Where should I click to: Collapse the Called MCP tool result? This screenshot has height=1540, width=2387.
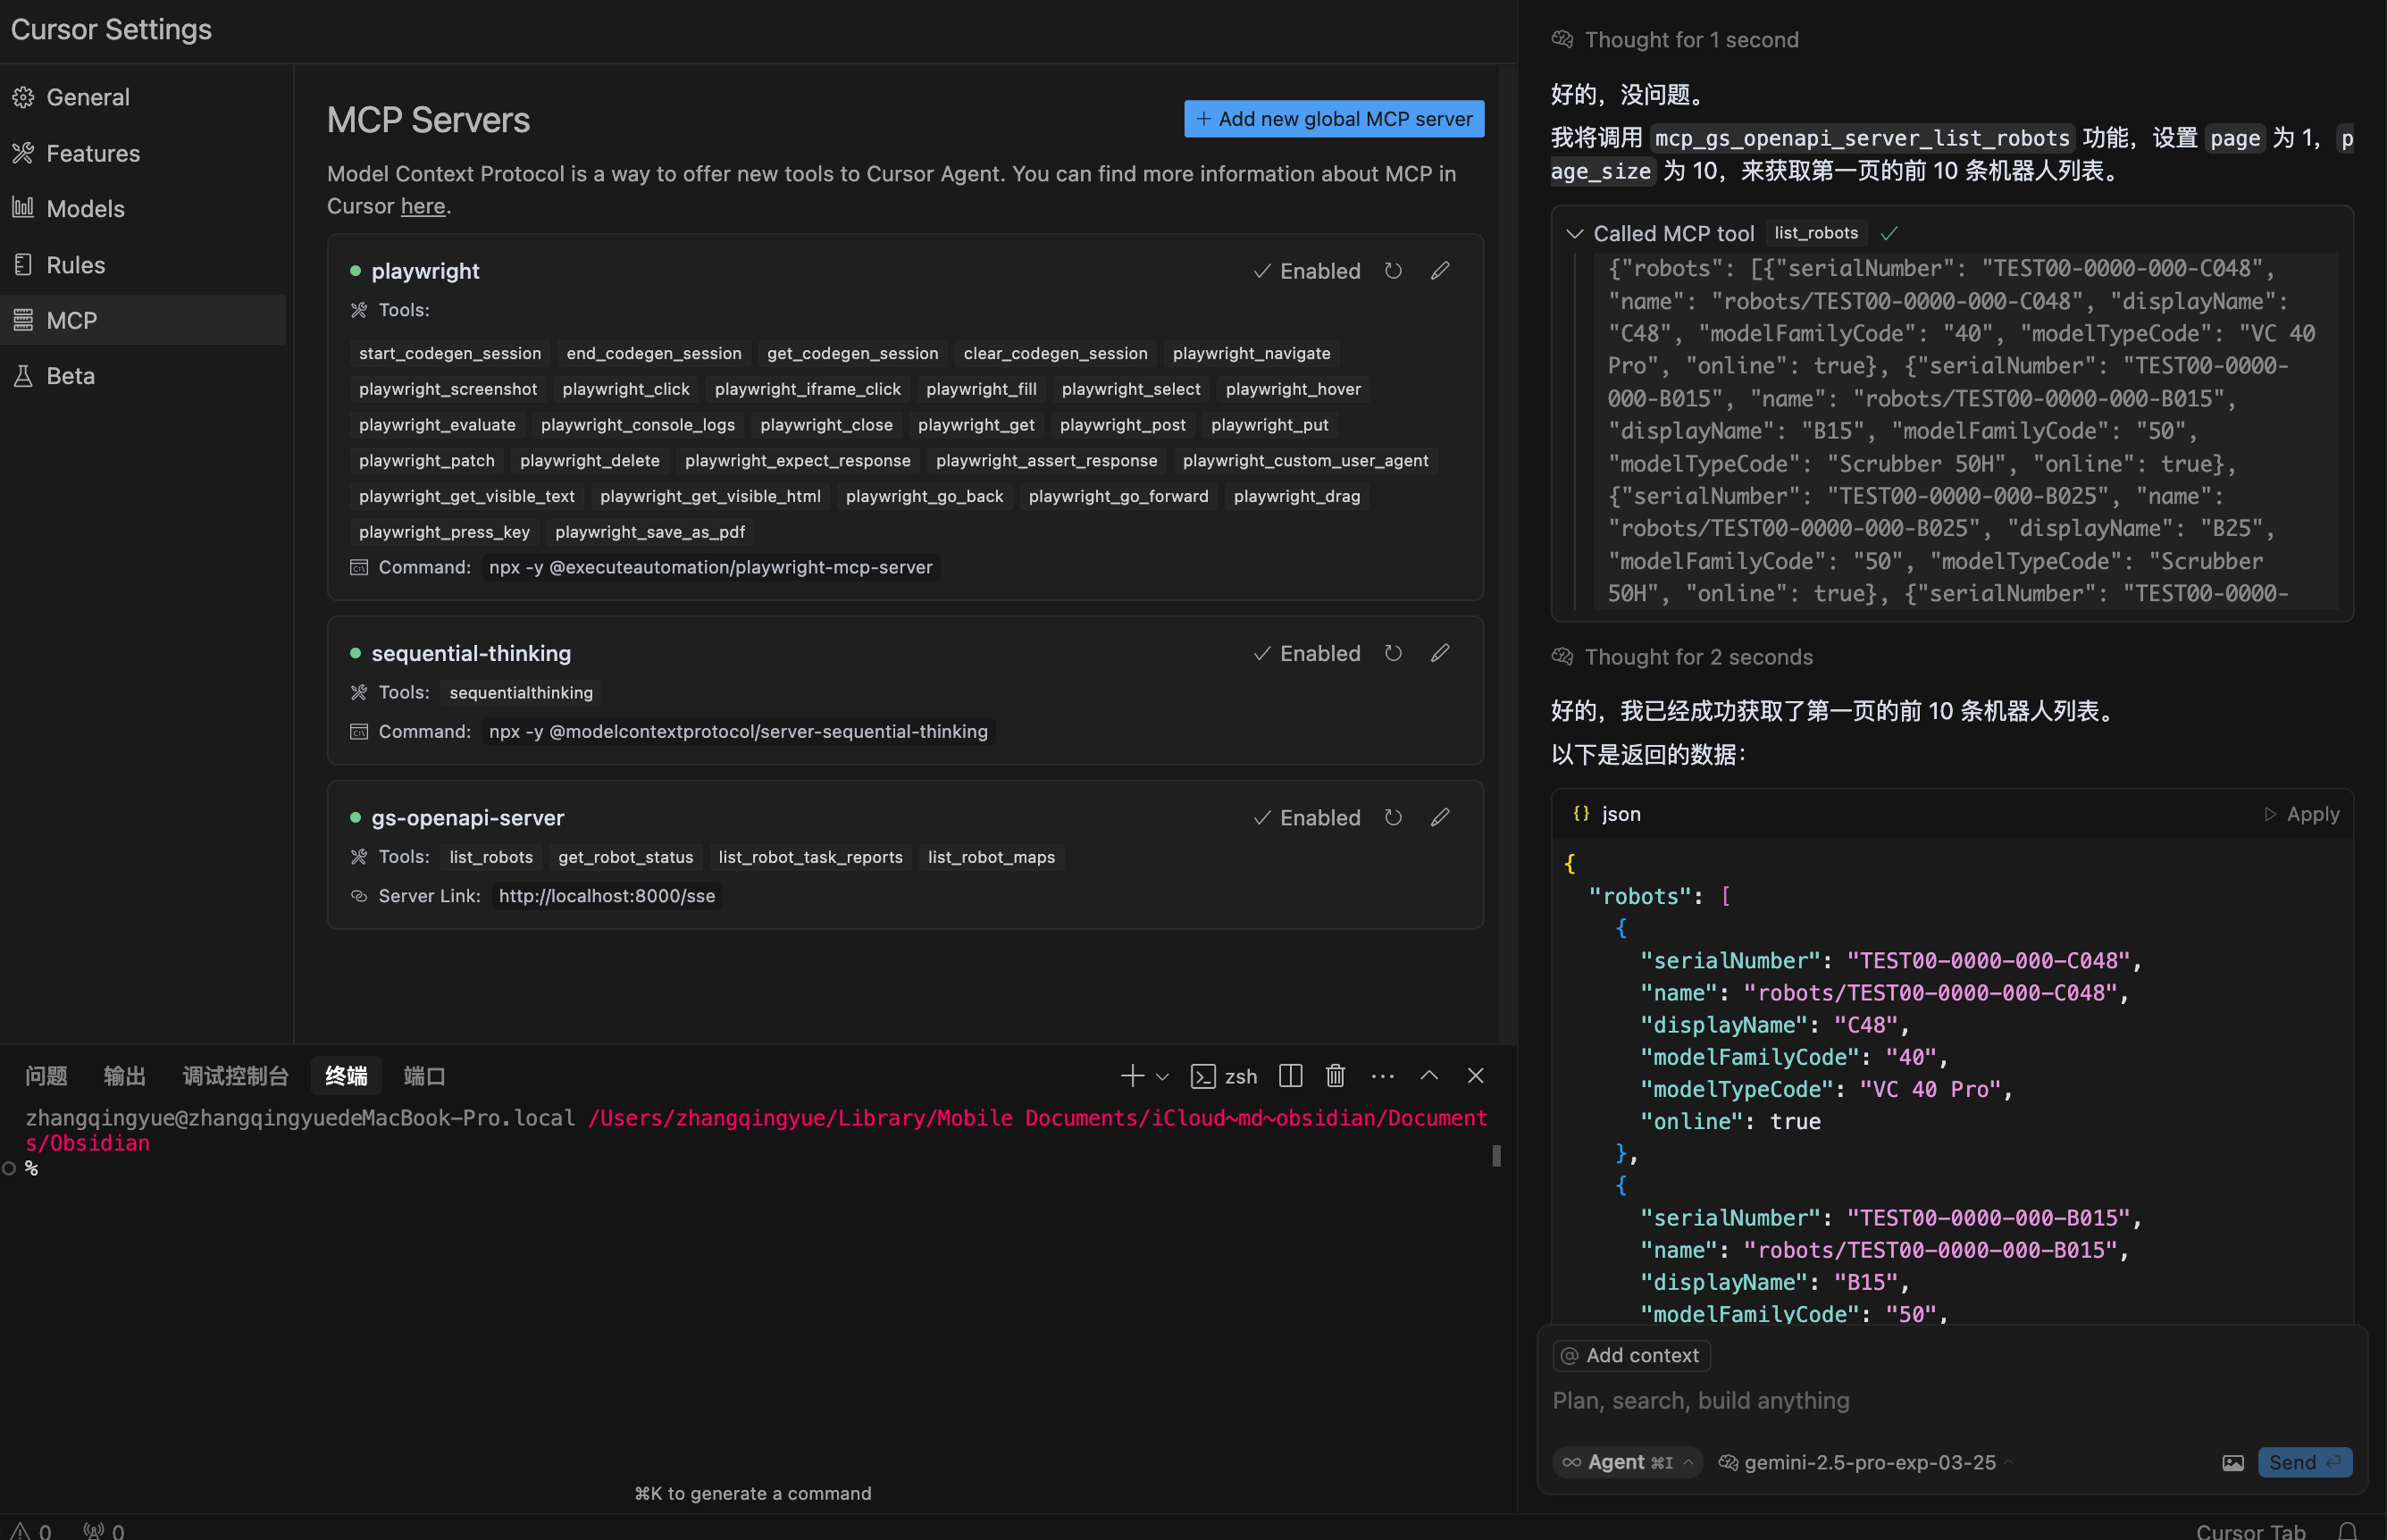pos(1574,233)
